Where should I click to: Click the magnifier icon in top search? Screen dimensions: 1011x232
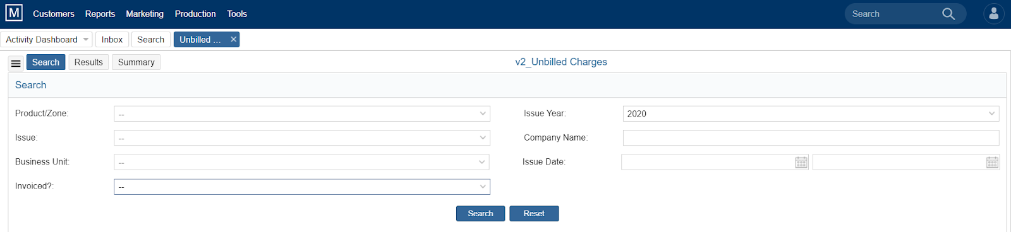click(x=948, y=14)
